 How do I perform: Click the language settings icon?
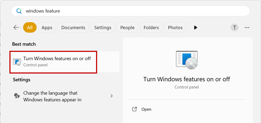[x=17, y=96]
